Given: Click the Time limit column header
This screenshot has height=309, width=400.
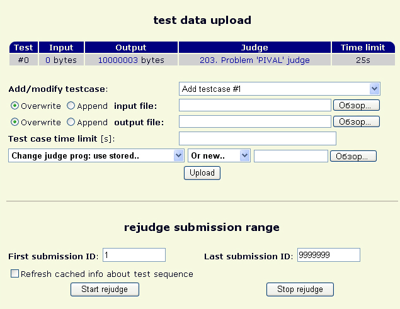Looking at the screenshot, I should click(363, 47).
